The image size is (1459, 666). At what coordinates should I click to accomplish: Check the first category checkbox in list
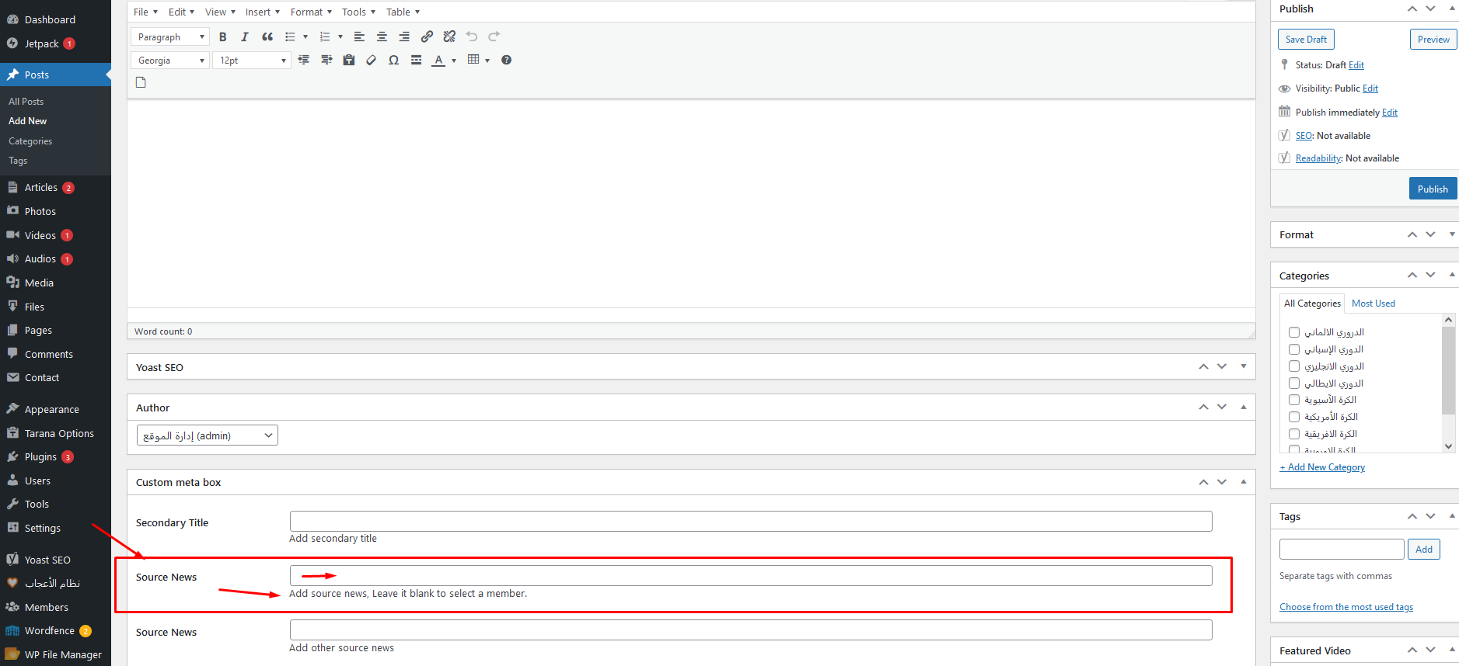[x=1294, y=332]
